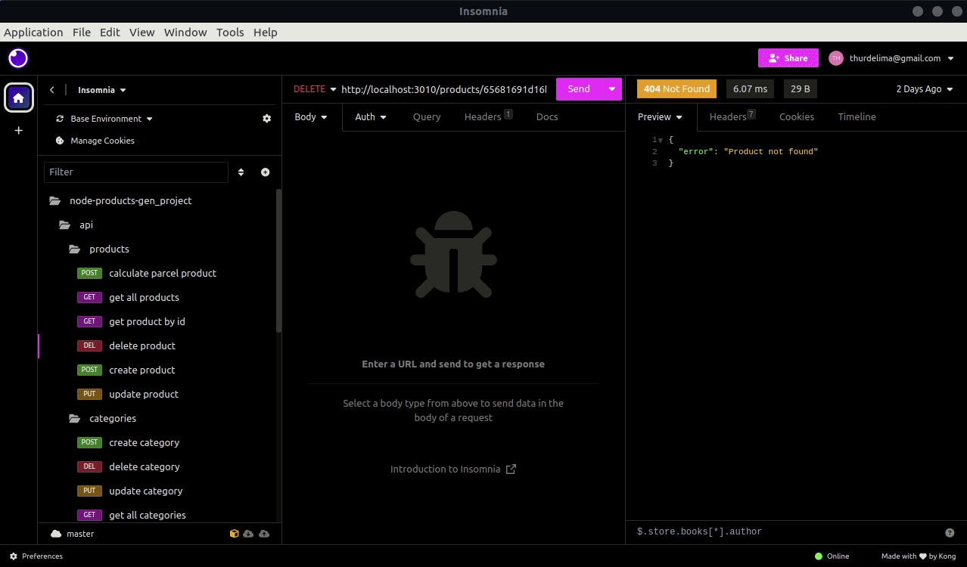The width and height of the screenshot is (967, 567).
Task: Click the POST badge of create product
Action: (x=89, y=370)
